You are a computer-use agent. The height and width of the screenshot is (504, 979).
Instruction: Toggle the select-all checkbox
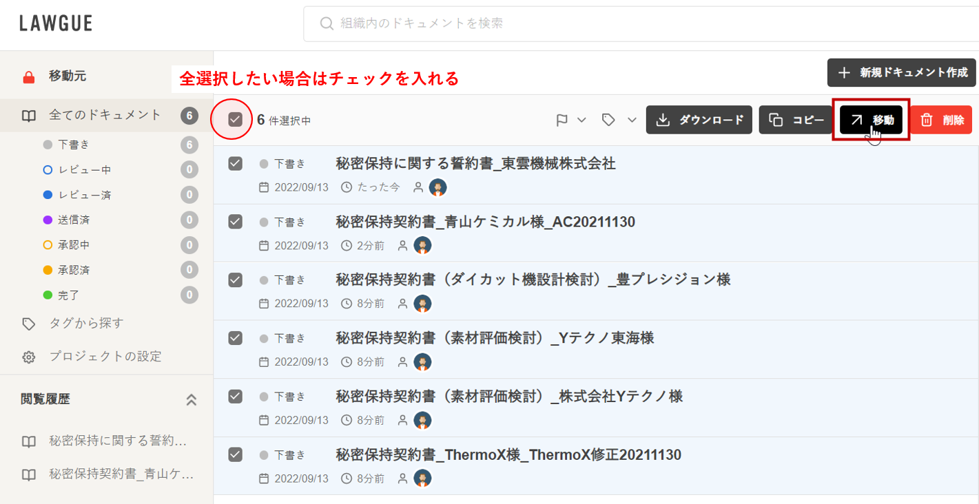click(x=236, y=120)
